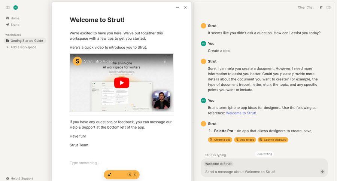Click the Have fun! line
This screenshot has height=181, width=337.
click(x=78, y=136)
